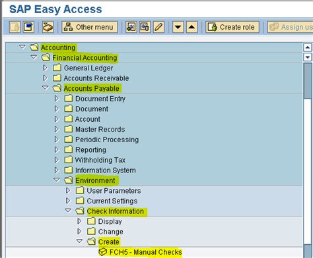Collapse the Create folder arrow
The height and width of the screenshot is (258, 313).
[x=79, y=241]
